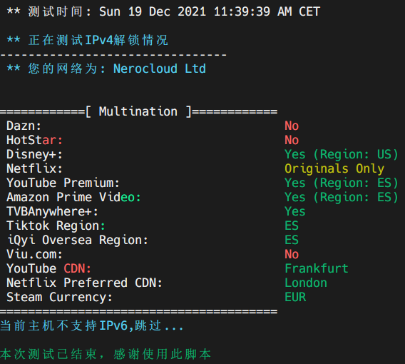The width and height of the screenshot is (405, 364).
Task: Click the YouTube Premium label
Action: [63, 183]
